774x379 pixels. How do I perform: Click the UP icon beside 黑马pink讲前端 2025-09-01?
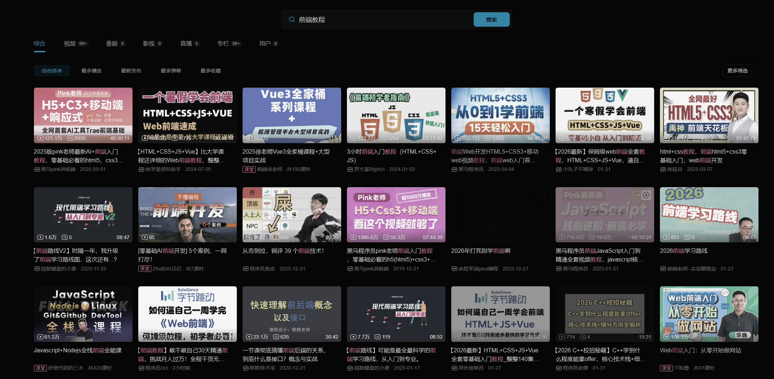tap(37, 169)
